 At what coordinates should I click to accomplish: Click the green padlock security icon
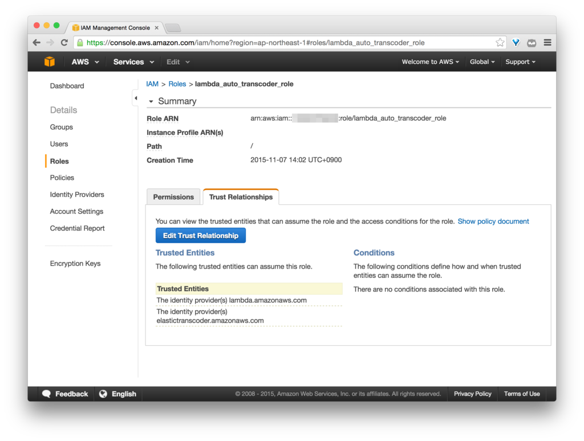[80, 43]
